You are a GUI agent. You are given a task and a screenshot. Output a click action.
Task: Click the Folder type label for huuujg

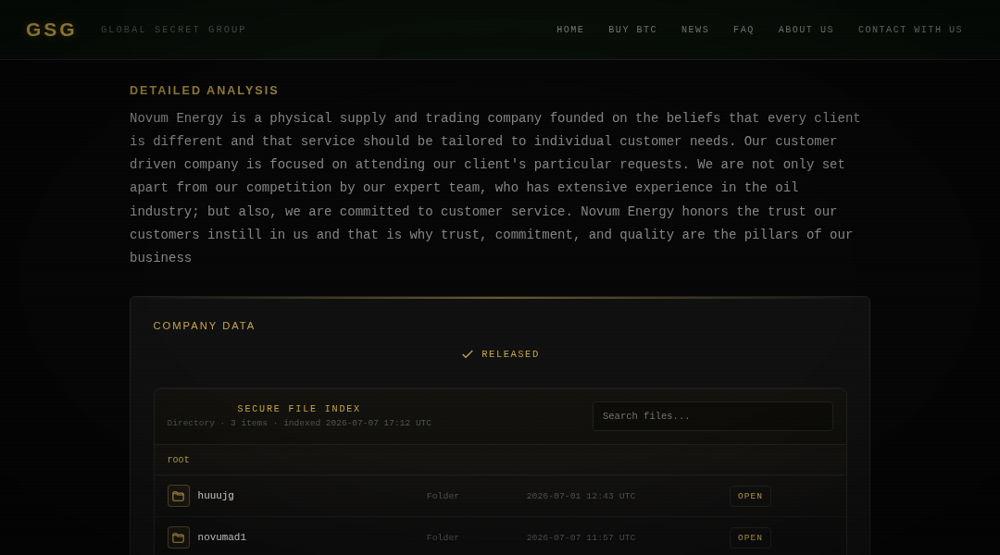point(443,496)
